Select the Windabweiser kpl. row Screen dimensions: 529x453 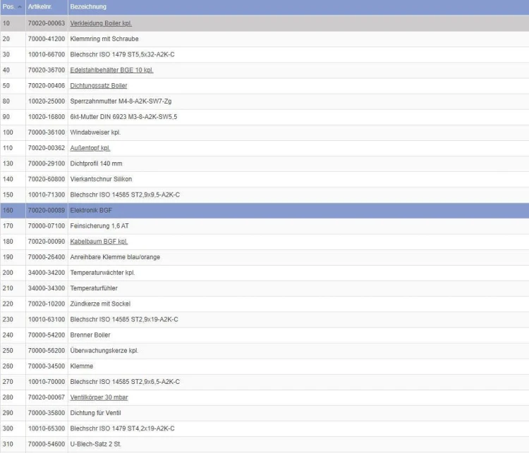pyautogui.click(x=264, y=132)
